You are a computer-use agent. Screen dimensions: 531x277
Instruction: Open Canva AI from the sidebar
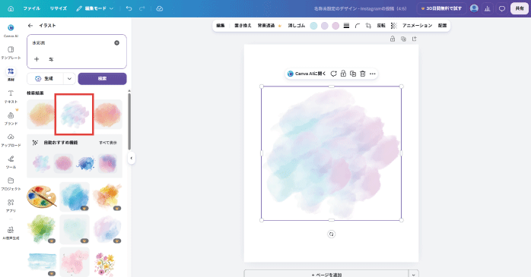point(11,30)
